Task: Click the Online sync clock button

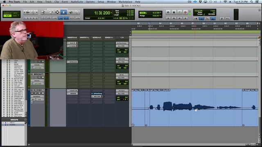Action: (x=168, y=12)
